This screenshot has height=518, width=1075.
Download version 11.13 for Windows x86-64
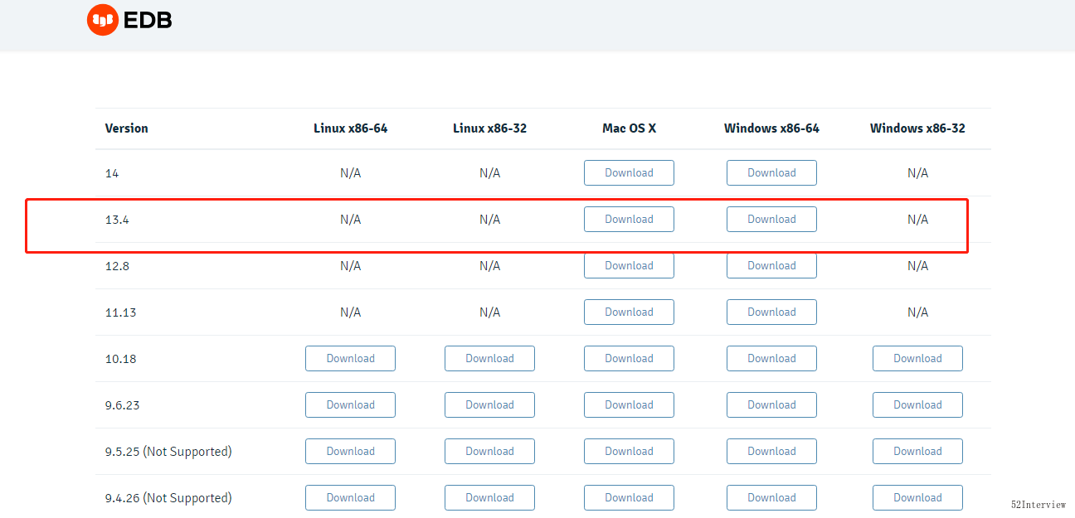click(771, 312)
